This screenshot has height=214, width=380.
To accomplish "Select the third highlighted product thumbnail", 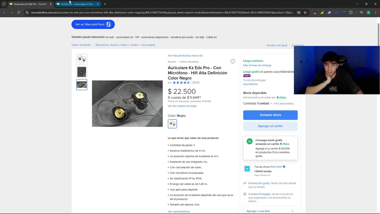I will 82,84.
